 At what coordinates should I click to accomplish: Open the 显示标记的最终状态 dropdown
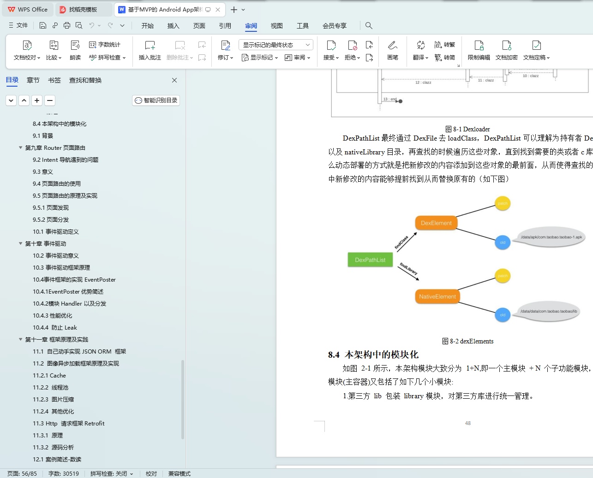click(276, 45)
